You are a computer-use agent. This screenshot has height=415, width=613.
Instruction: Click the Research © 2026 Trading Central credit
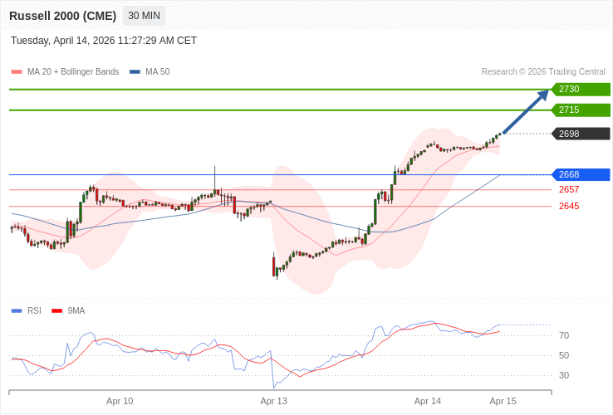coord(543,71)
